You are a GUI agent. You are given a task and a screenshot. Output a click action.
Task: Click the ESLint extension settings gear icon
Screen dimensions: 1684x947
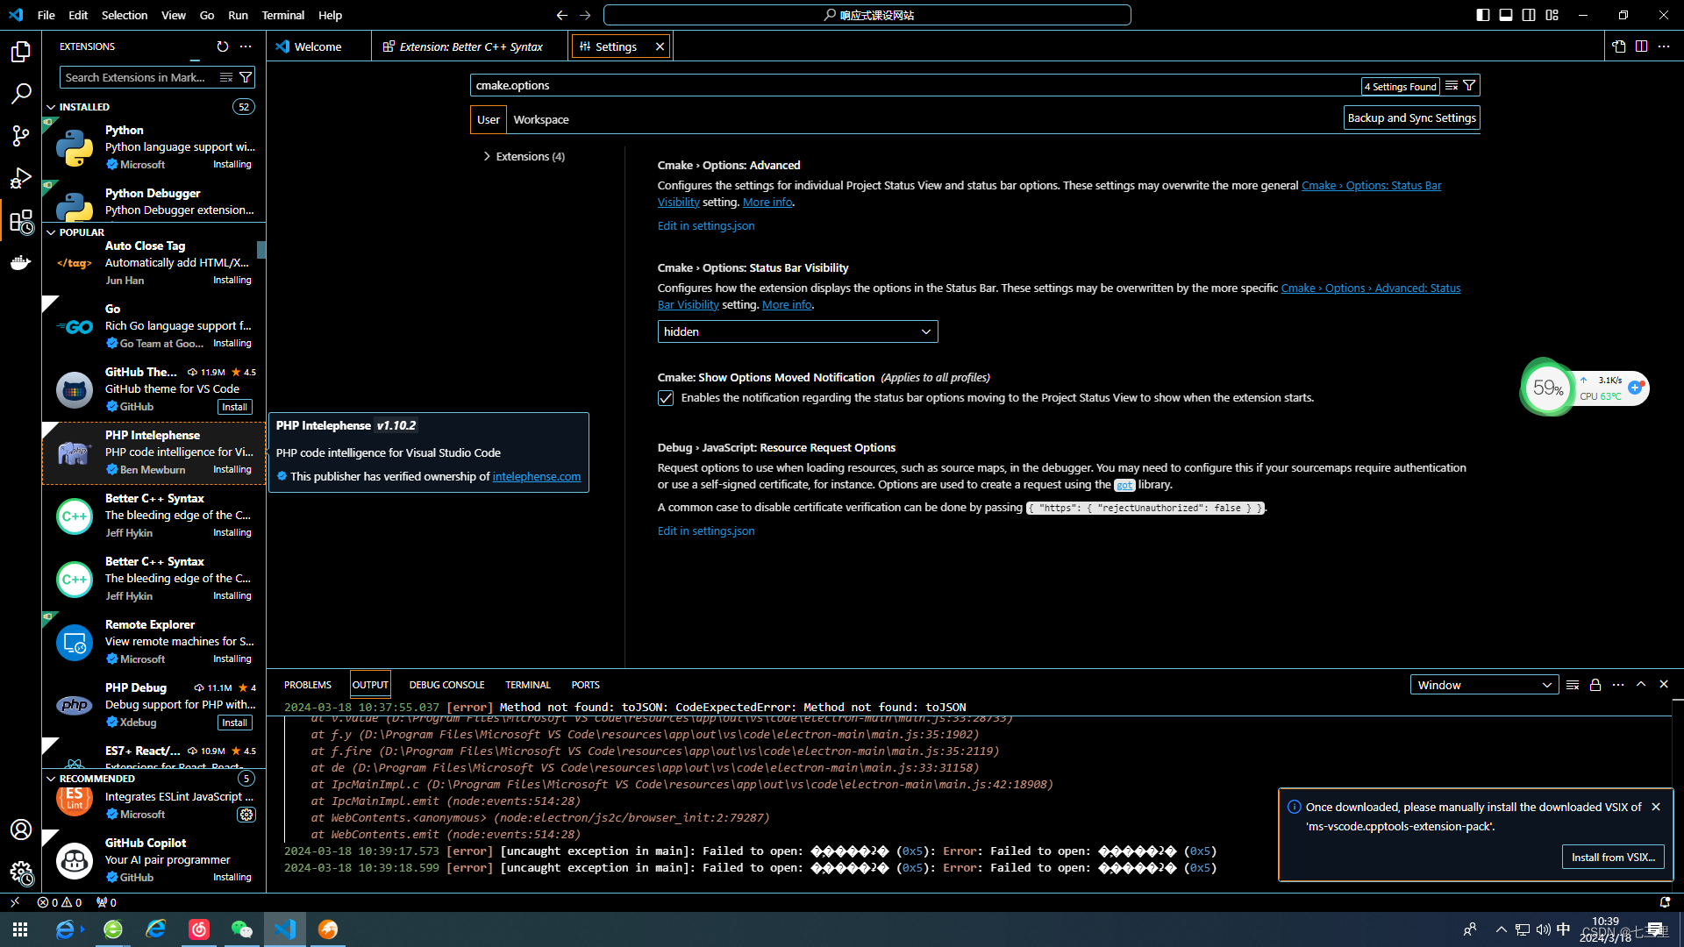246,814
